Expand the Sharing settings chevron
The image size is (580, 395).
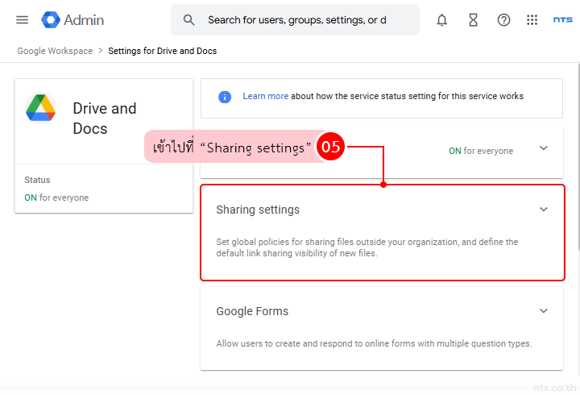pos(543,210)
